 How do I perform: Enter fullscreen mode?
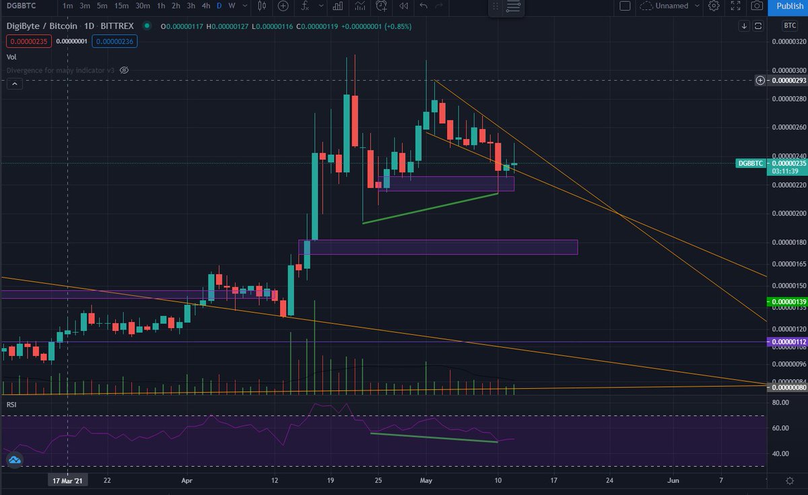click(735, 6)
